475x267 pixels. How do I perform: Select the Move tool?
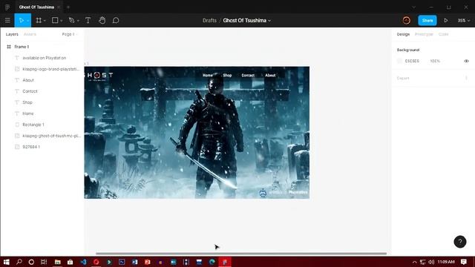22,20
